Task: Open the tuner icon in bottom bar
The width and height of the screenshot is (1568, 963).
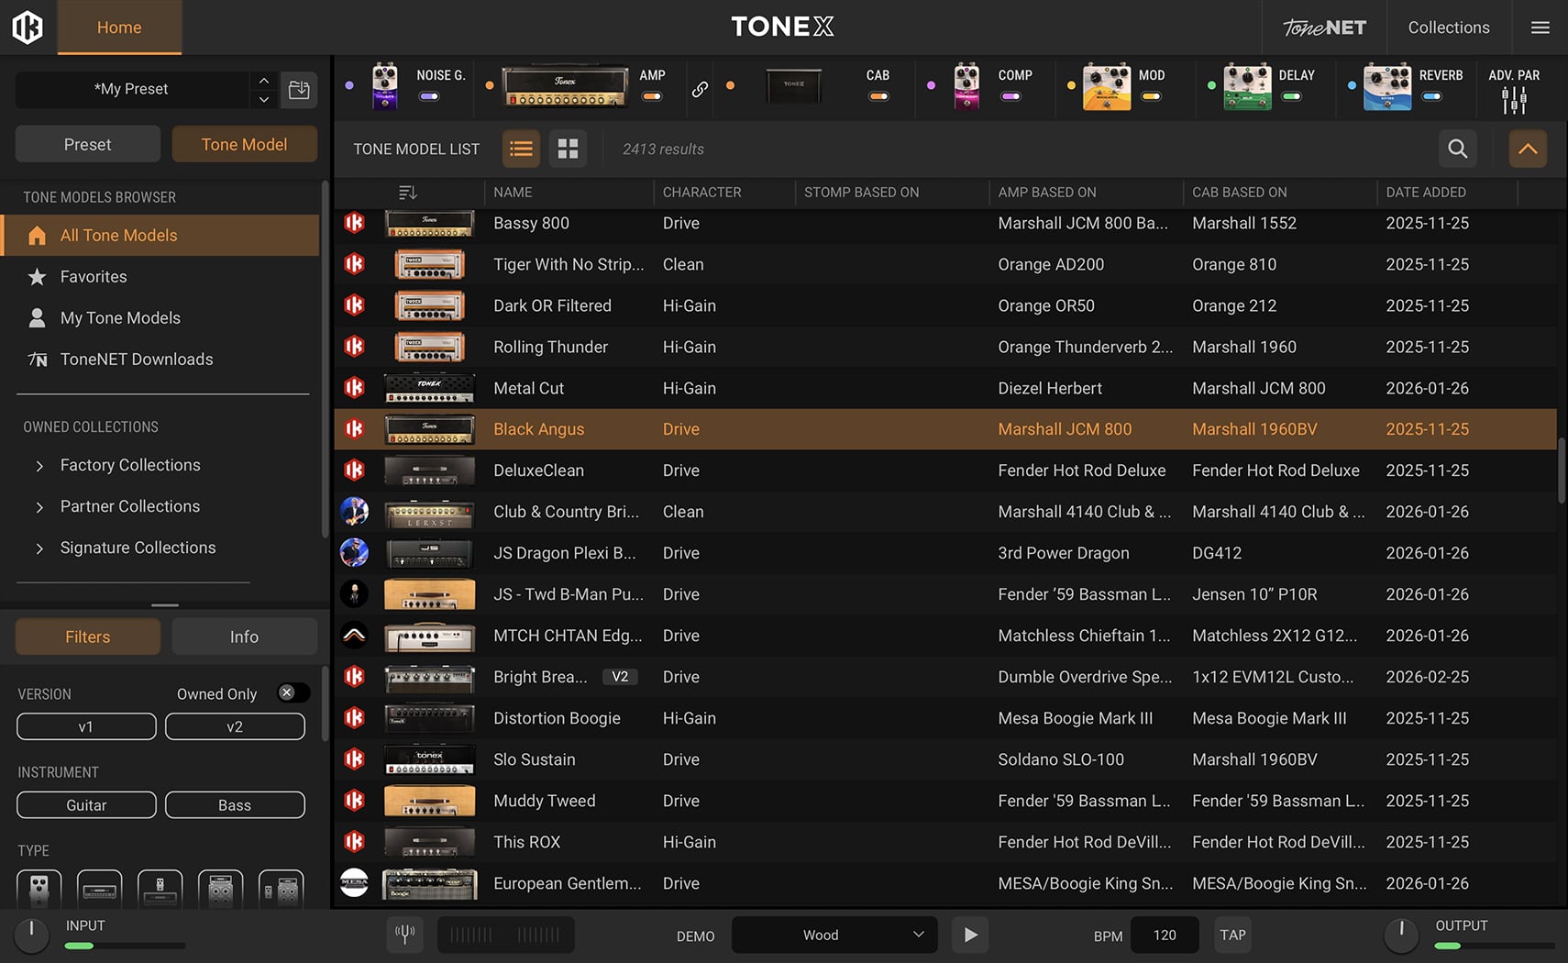Action: click(404, 935)
